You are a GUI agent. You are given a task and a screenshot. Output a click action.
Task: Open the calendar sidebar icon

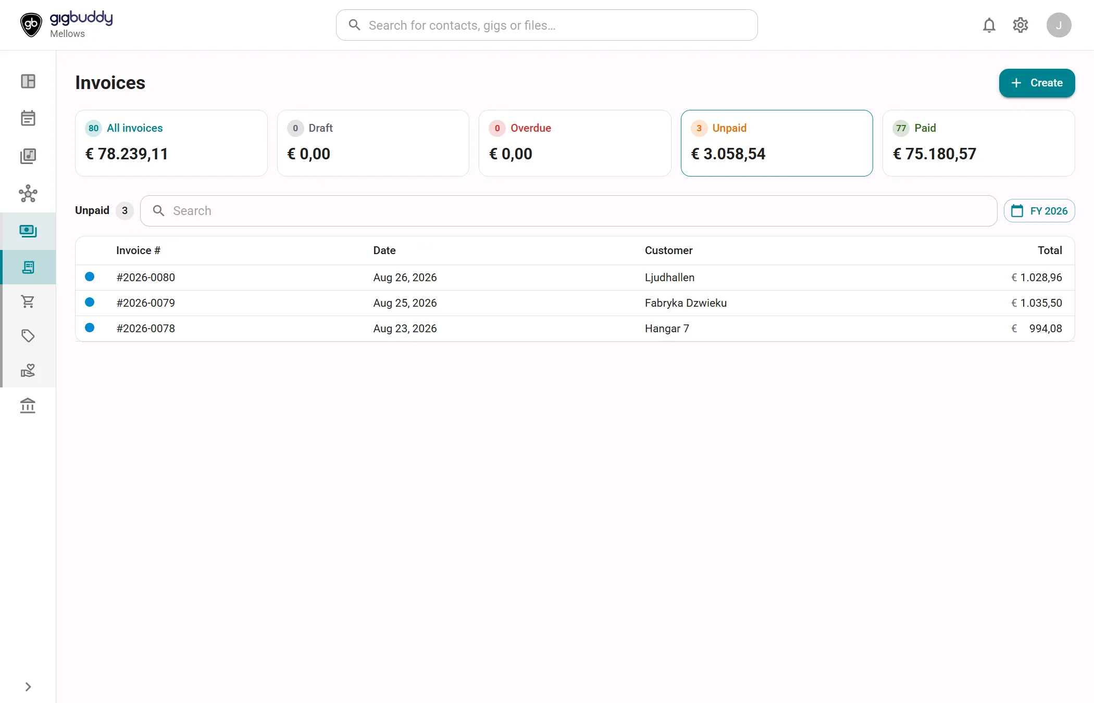click(28, 118)
